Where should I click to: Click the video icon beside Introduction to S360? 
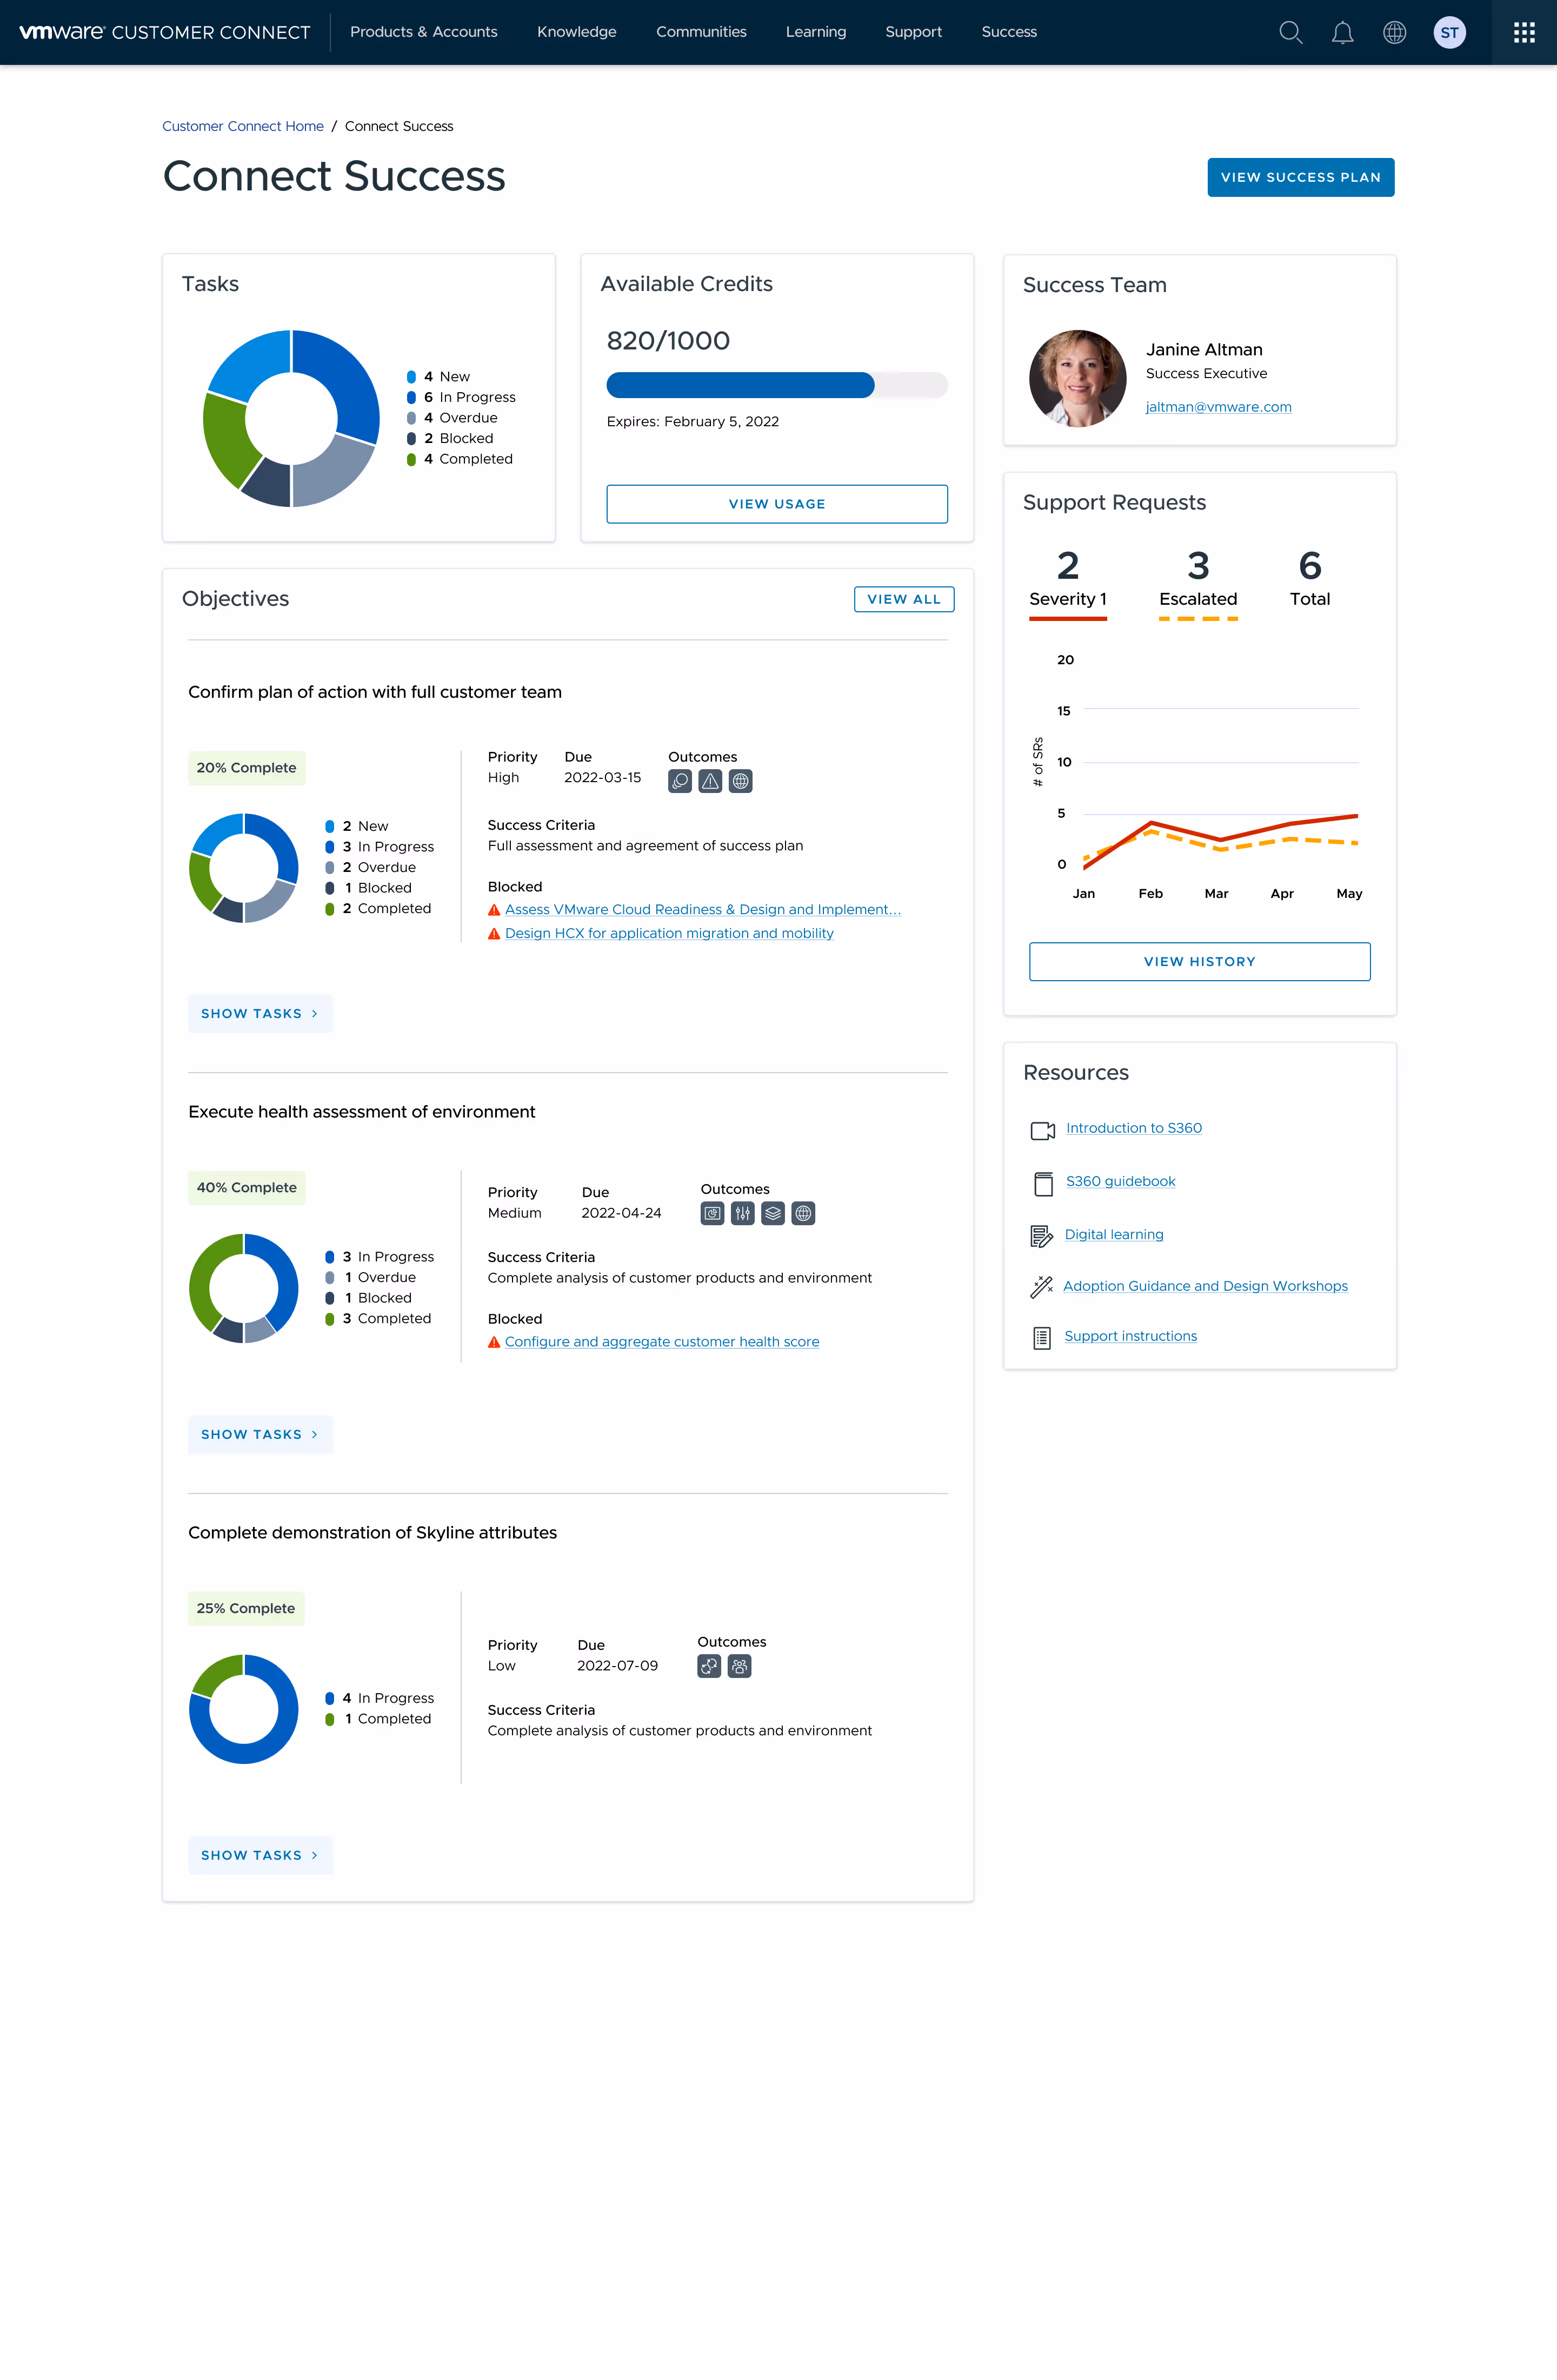[1042, 1130]
